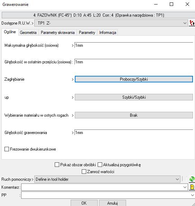Open the Komentarz combo box arrow

[x=185, y=187]
